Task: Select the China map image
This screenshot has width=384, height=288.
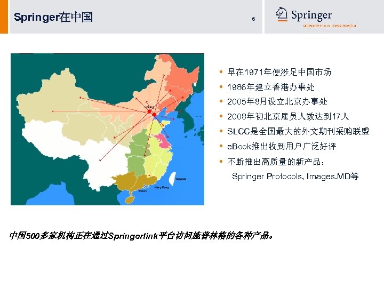Action: point(107,129)
